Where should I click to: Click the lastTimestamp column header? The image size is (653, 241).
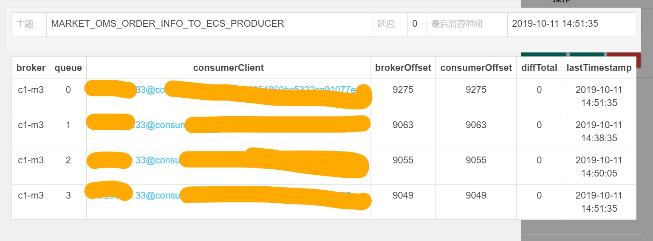[x=599, y=67]
